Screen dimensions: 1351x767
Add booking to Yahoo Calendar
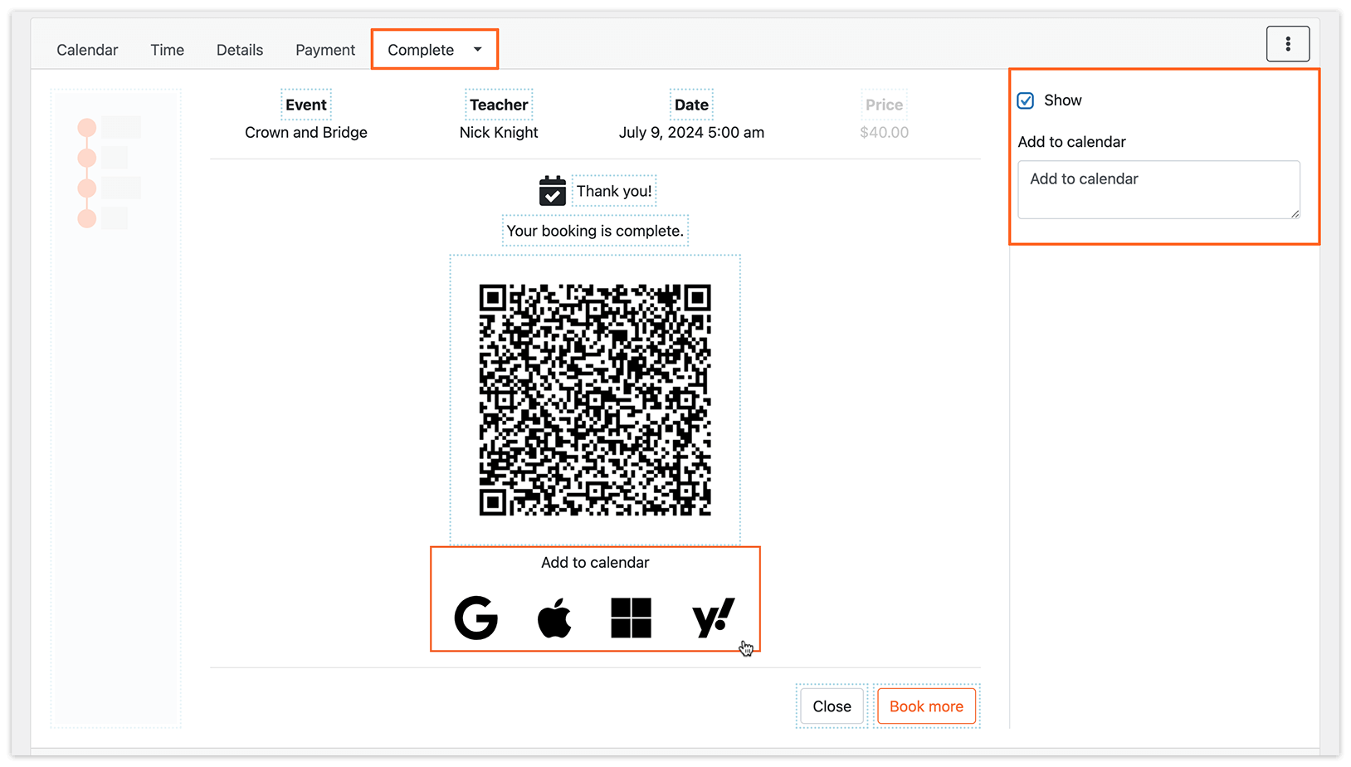click(711, 618)
